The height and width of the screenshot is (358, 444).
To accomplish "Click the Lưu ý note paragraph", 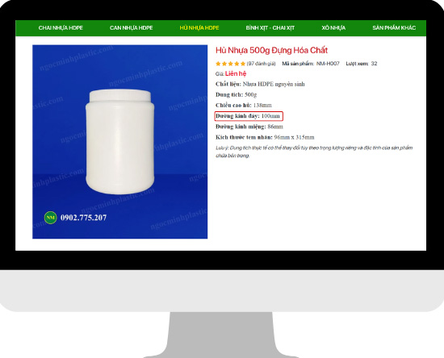I will 314,152.
